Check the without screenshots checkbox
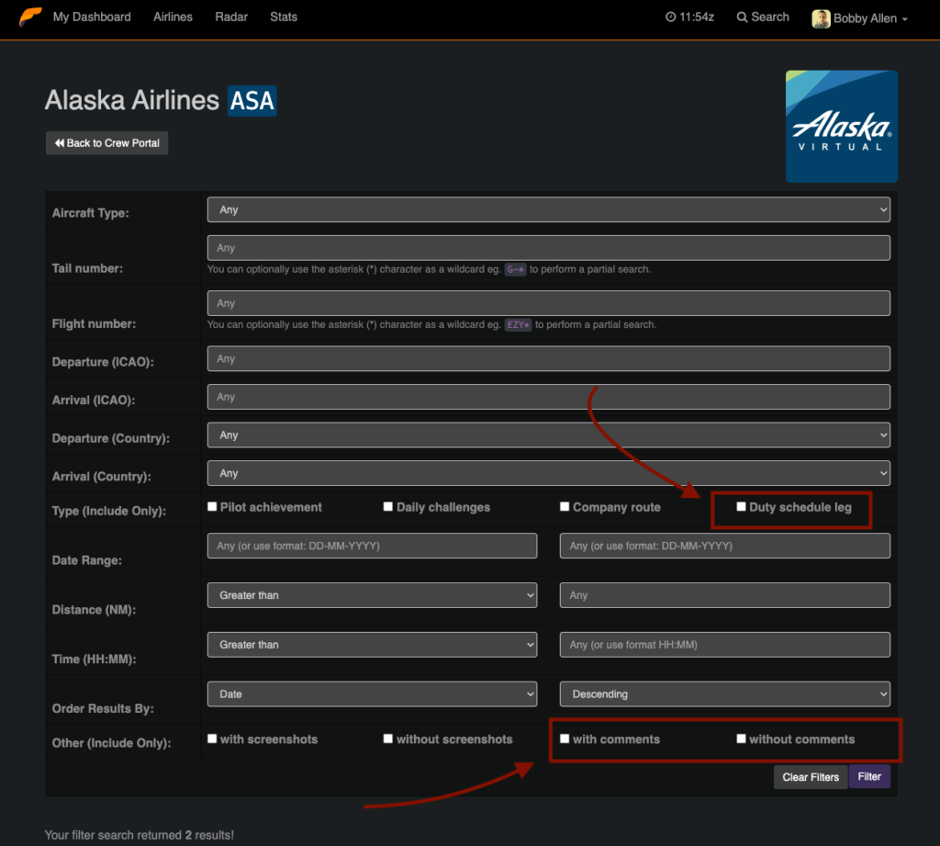 point(388,739)
